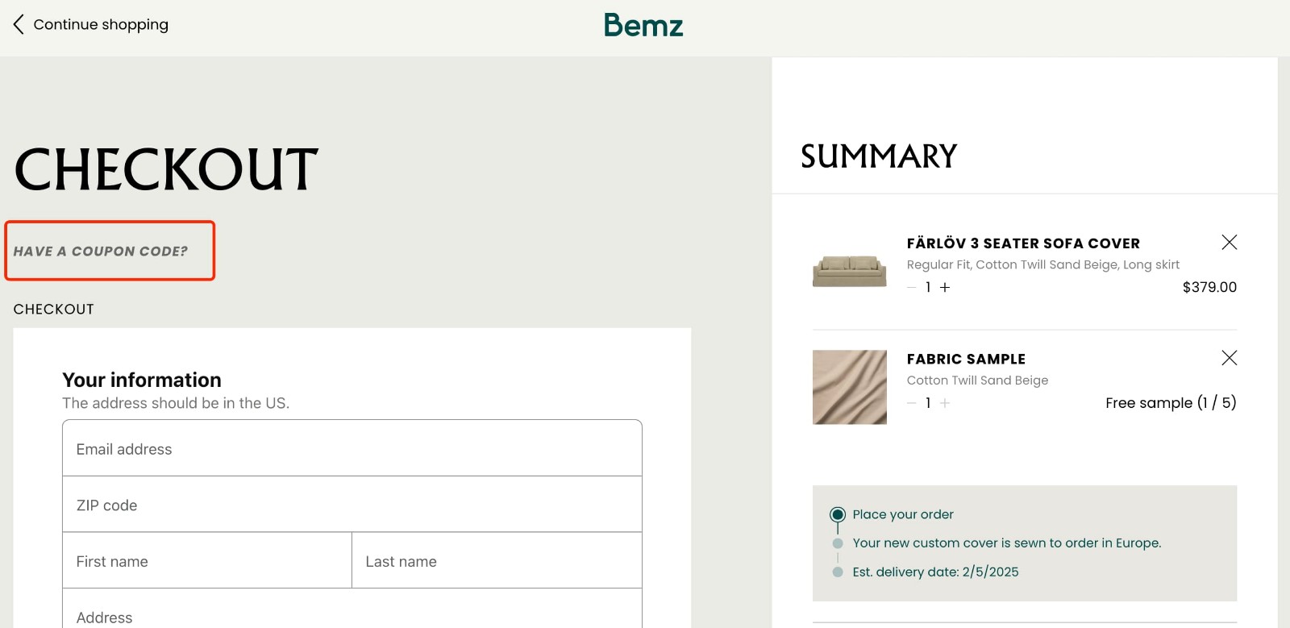Click the Email address field
The image size is (1290, 628).
coord(351,448)
